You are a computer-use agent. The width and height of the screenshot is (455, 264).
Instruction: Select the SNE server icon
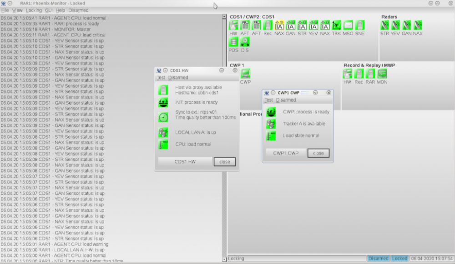coord(360,25)
